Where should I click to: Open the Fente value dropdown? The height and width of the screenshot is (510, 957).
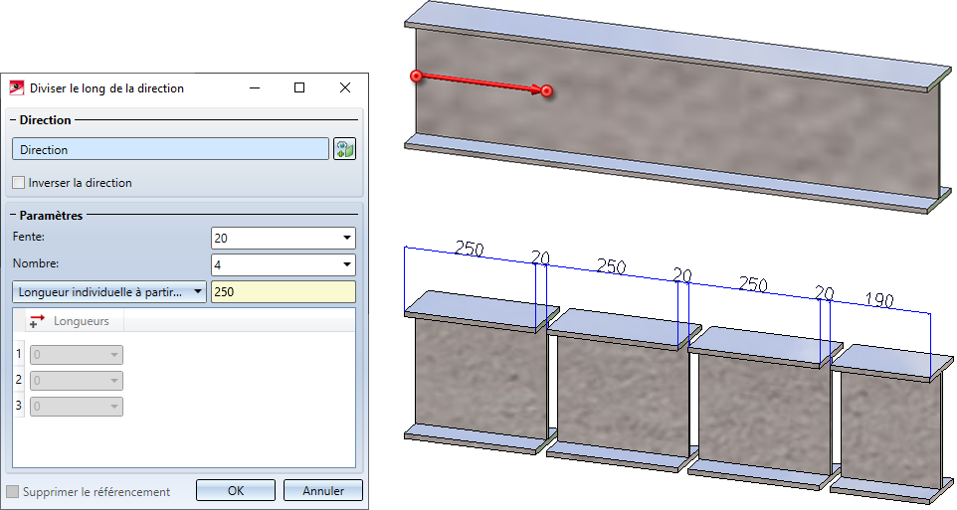[x=346, y=238]
